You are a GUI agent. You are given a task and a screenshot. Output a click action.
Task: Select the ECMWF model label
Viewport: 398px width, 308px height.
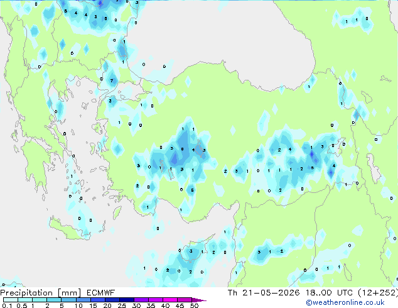click(101, 293)
